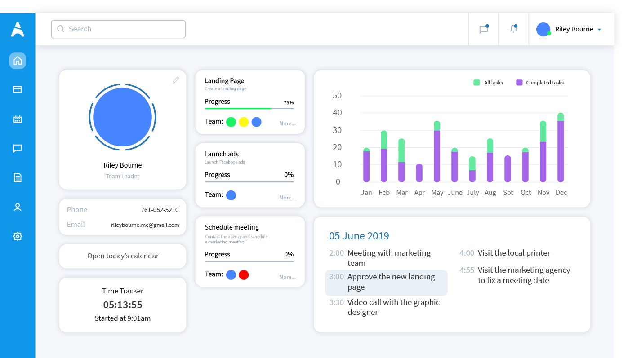
Task: Open the settings gear in sidebar
Action: 18,236
